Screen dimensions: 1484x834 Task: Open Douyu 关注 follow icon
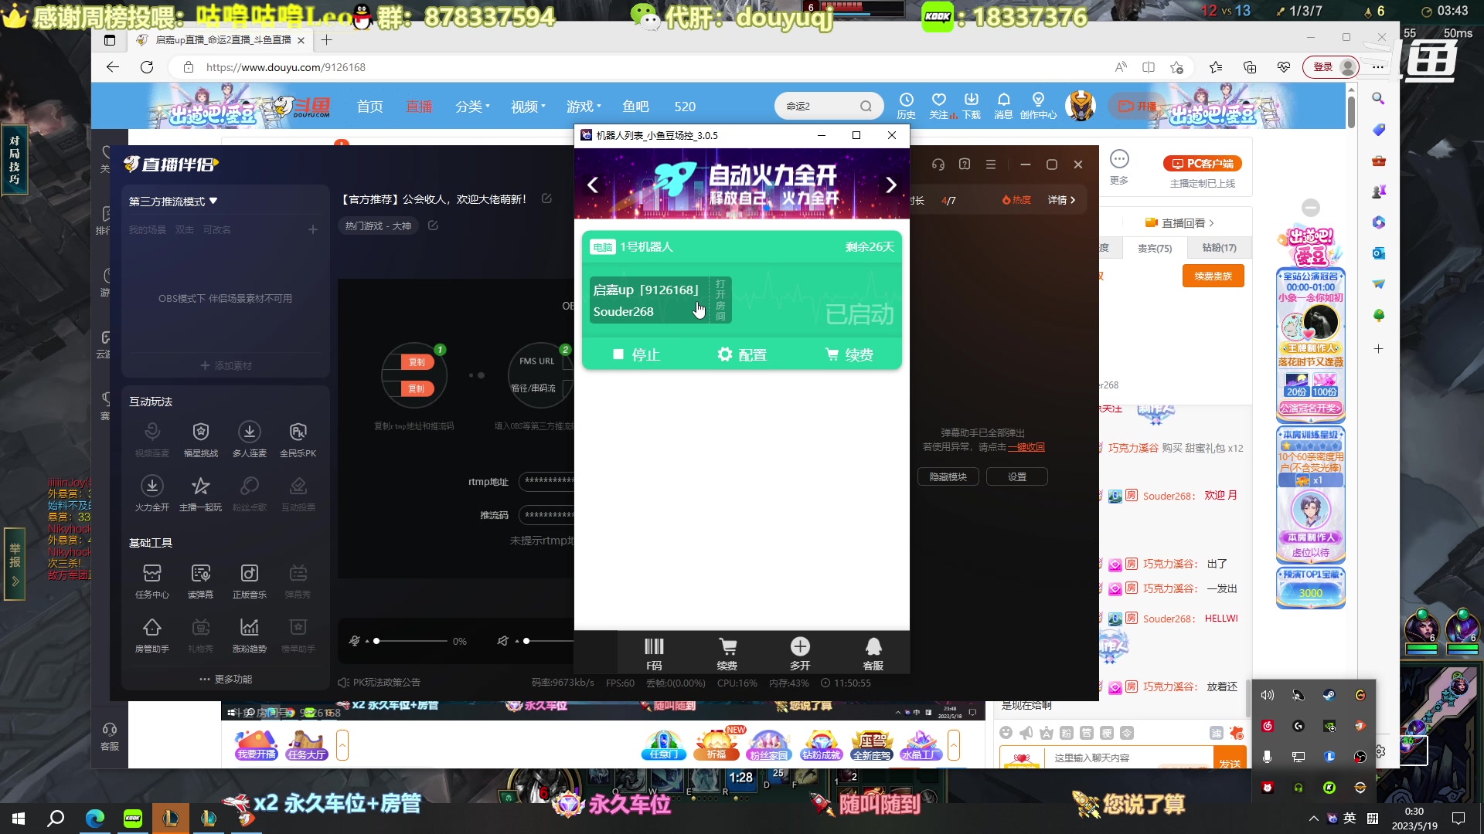click(x=939, y=106)
